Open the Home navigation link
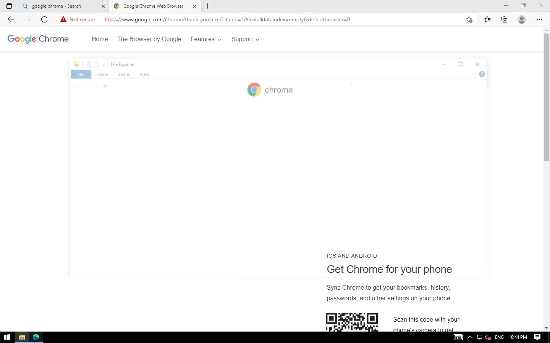Image resolution: width=550 pixels, height=343 pixels. coord(100,39)
